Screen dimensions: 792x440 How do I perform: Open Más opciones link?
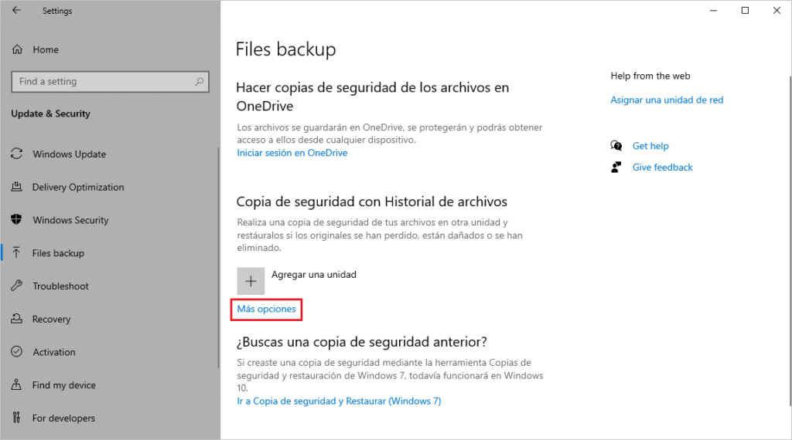coord(266,309)
